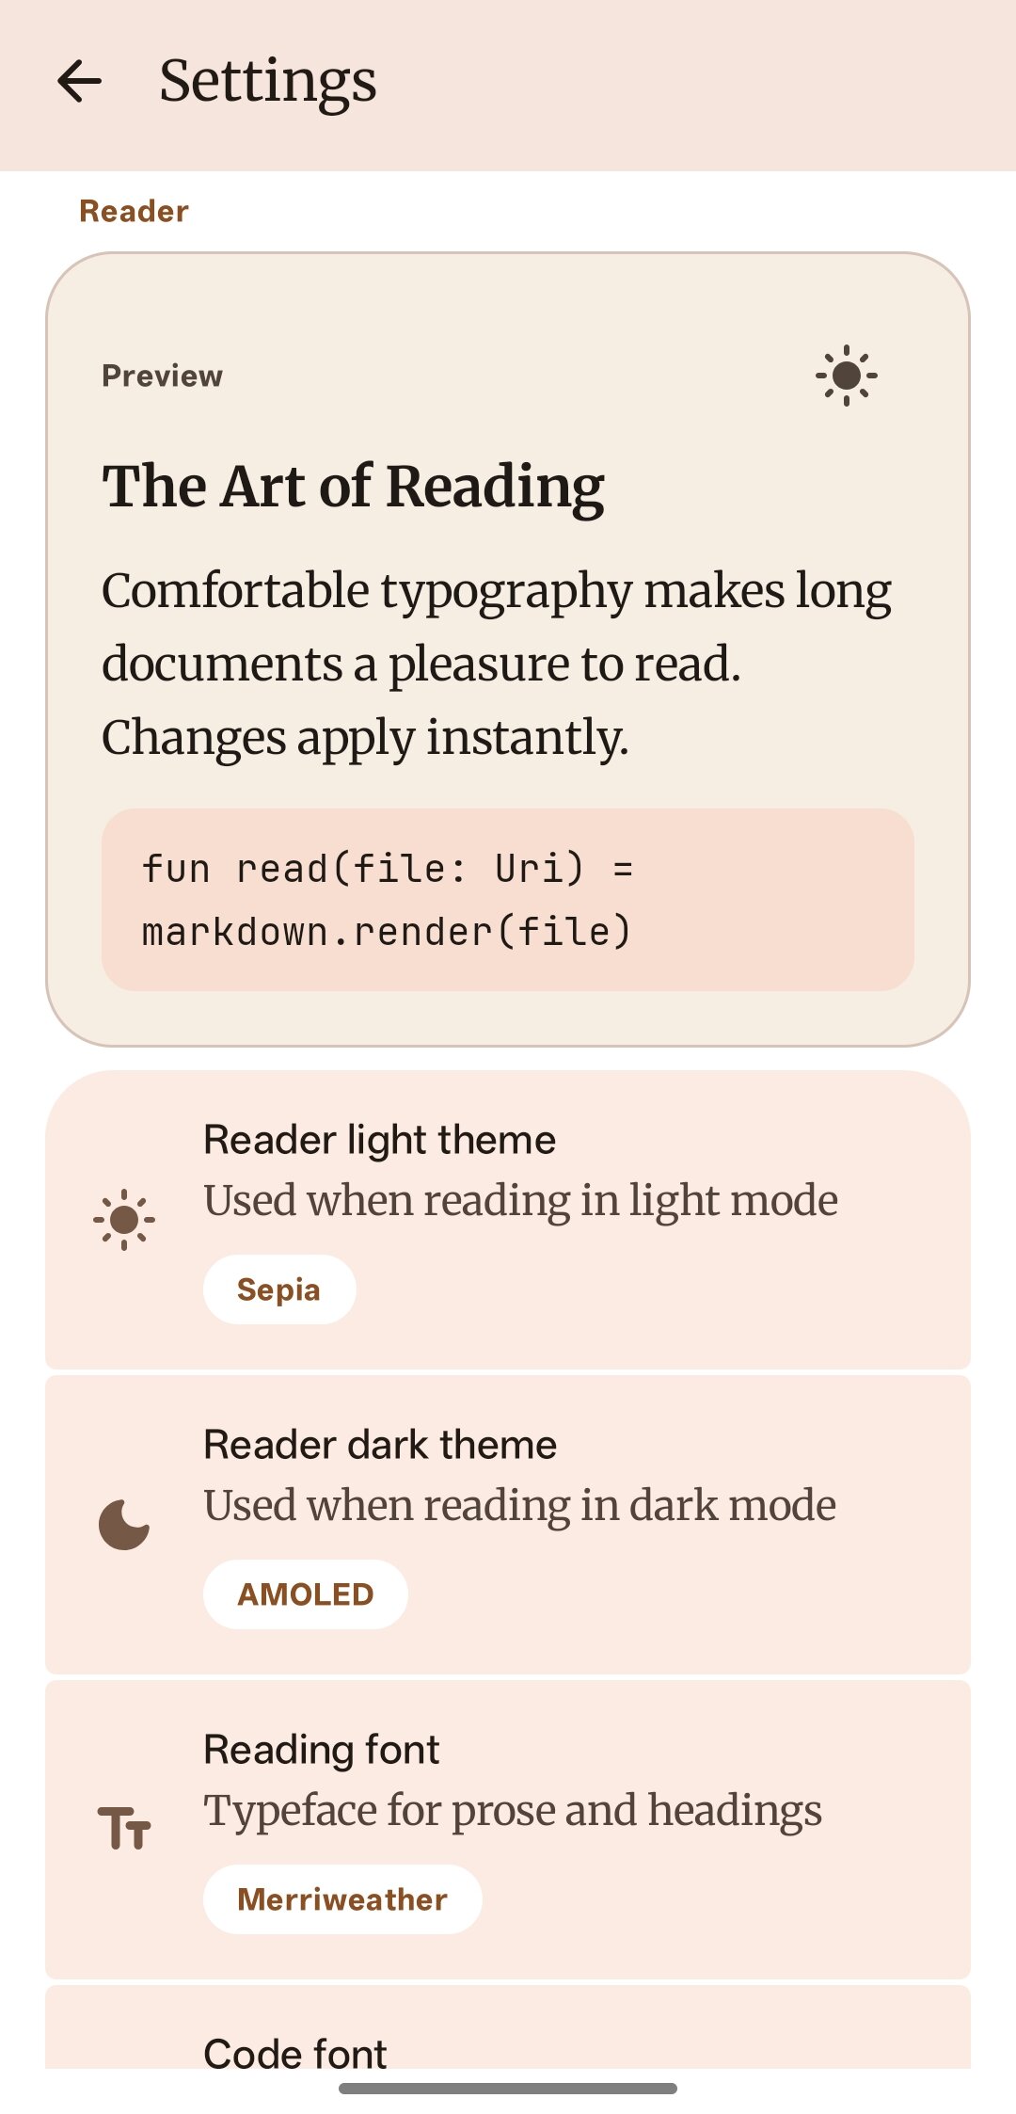Open the AMOLED theme selector chip
This screenshot has height=2114, width=1016.
306,1594
